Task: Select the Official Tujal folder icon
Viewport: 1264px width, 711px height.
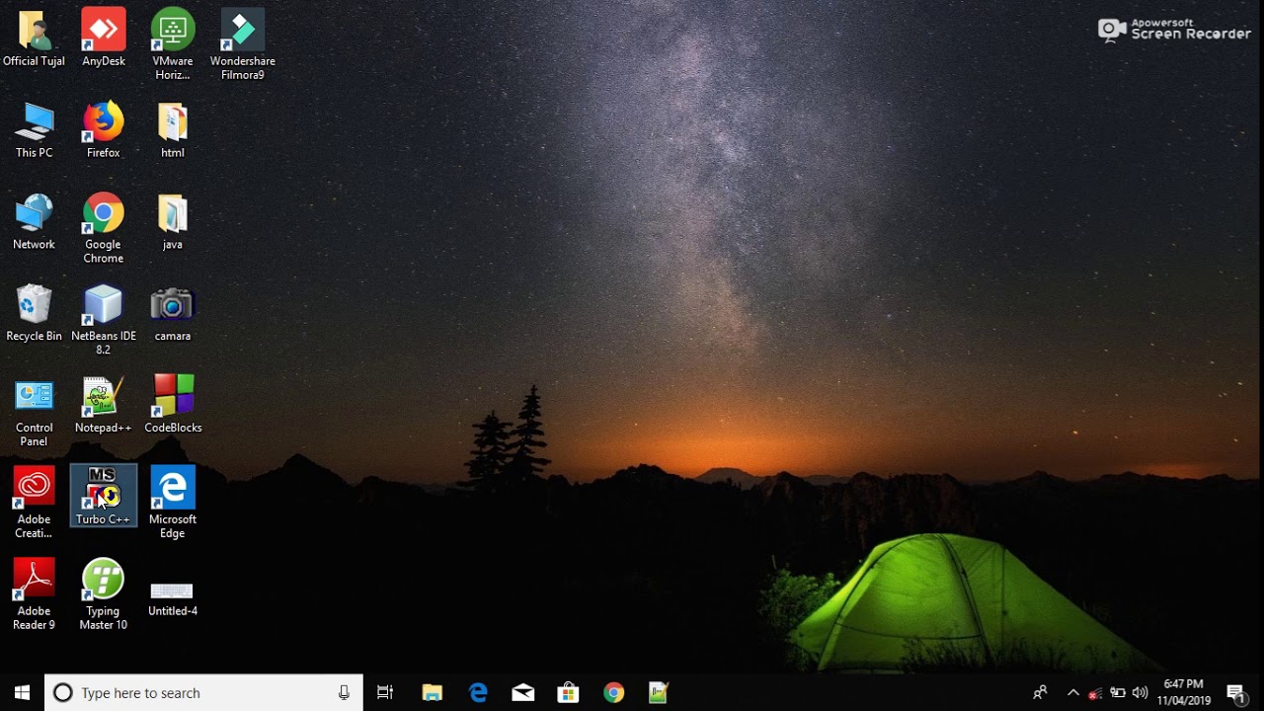Action: [34, 39]
